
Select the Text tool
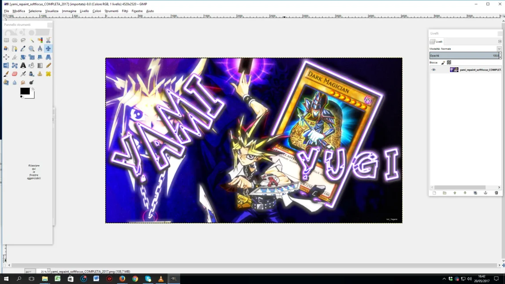pyautogui.click(x=23, y=65)
